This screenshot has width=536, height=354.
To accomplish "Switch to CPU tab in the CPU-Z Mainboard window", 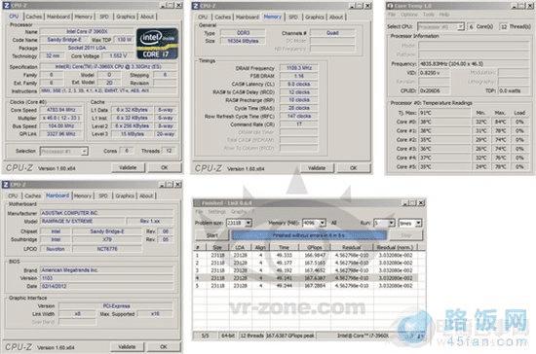I will click(13, 195).
